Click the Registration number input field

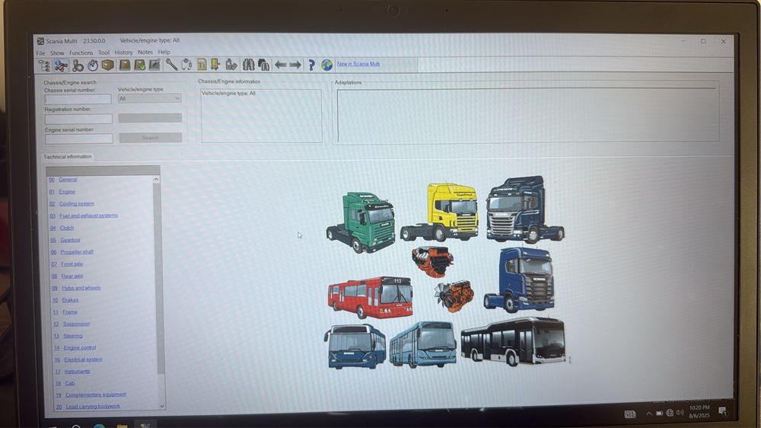[x=78, y=119]
